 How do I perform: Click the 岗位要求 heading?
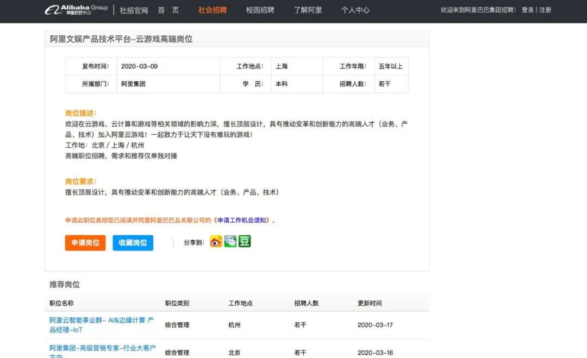pyautogui.click(x=80, y=181)
